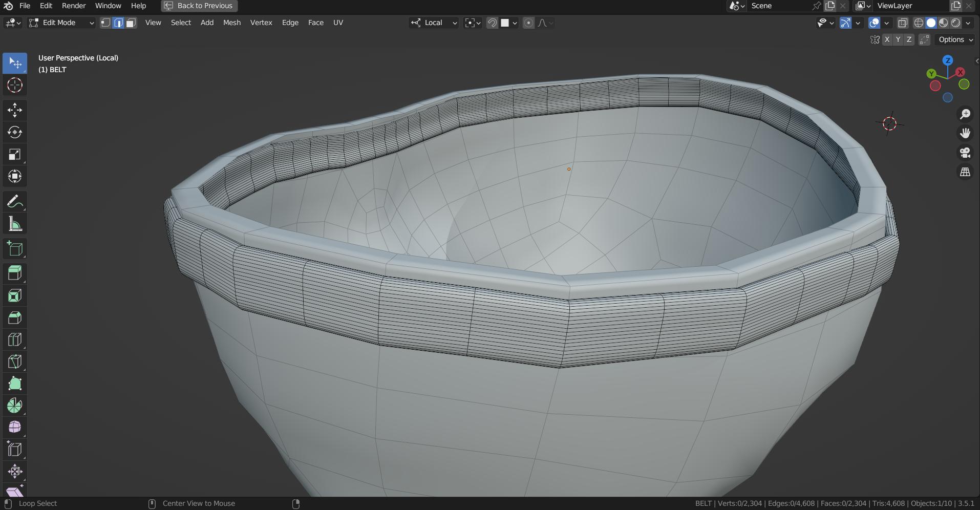The width and height of the screenshot is (980, 510).
Task: Enable mirror on Y axis
Action: click(898, 39)
